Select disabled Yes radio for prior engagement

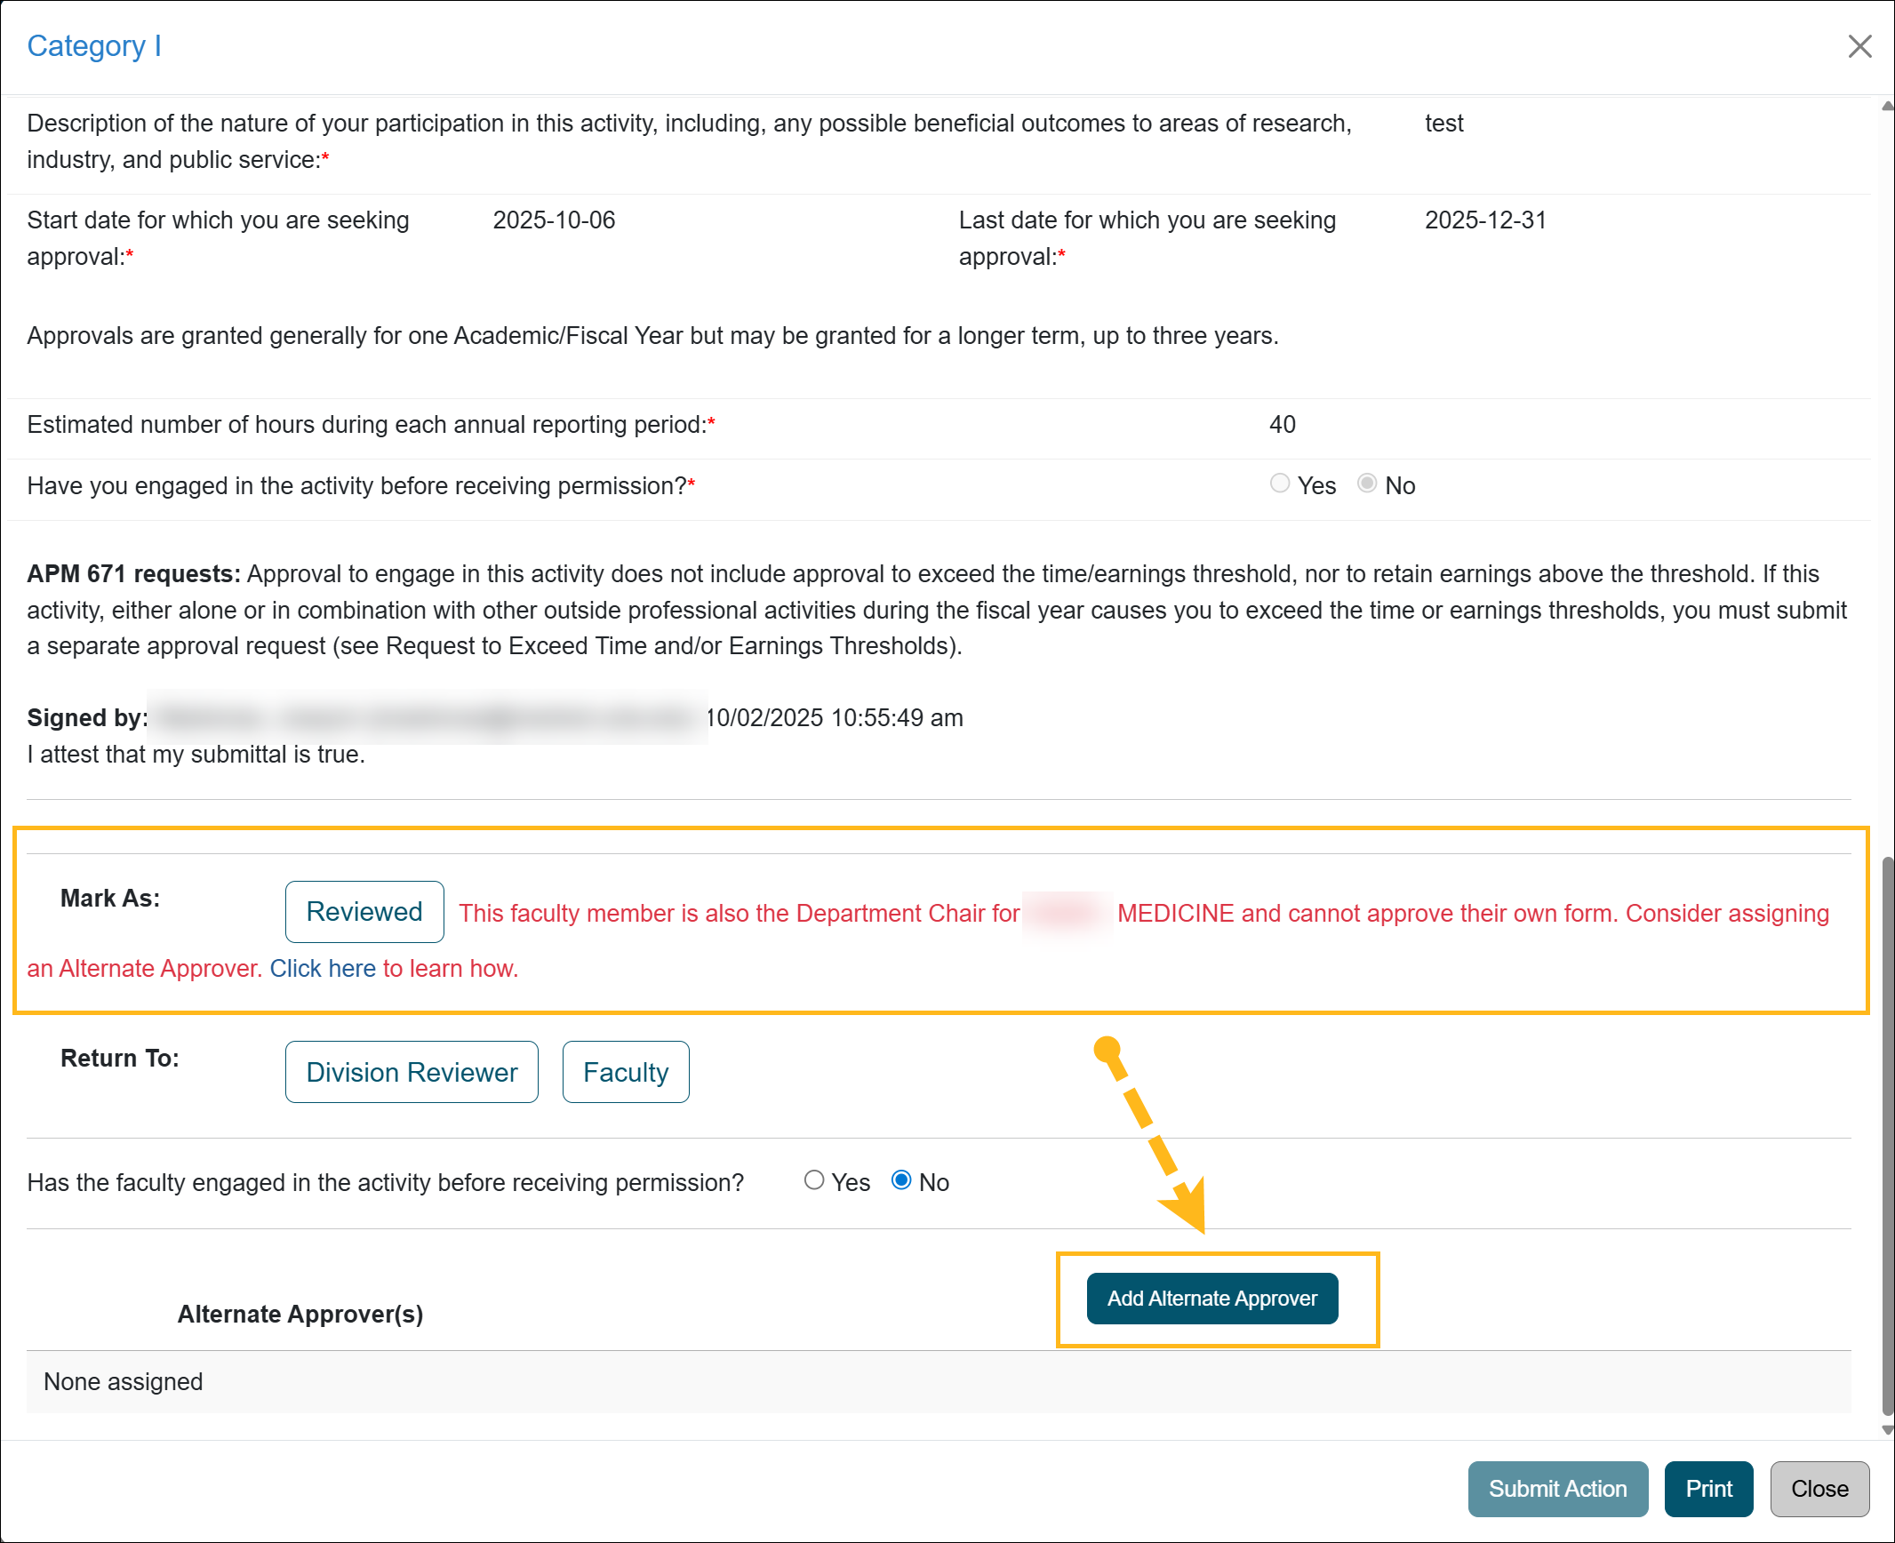(x=1280, y=484)
